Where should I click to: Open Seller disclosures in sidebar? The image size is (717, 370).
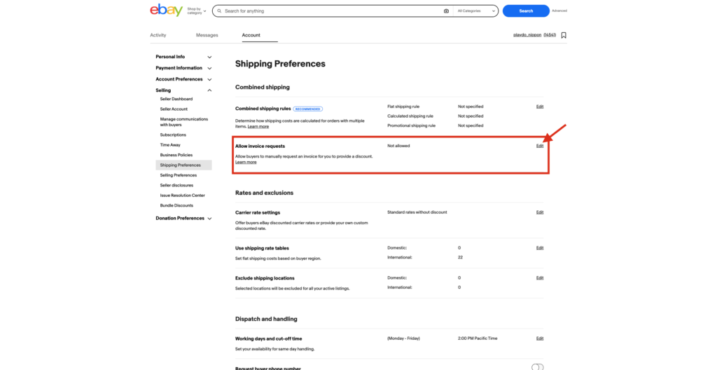tap(176, 186)
